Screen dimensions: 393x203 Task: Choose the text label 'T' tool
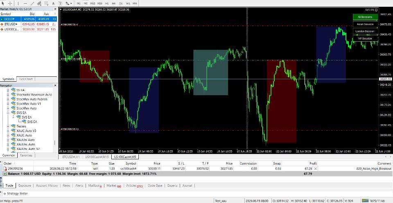pyautogui.click(x=61, y=3)
